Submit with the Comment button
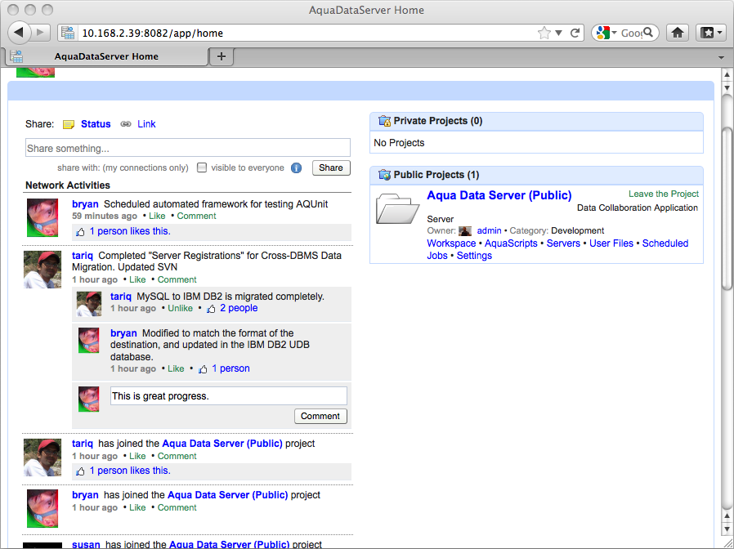Screen dimensions: 734x549 tap(320, 416)
